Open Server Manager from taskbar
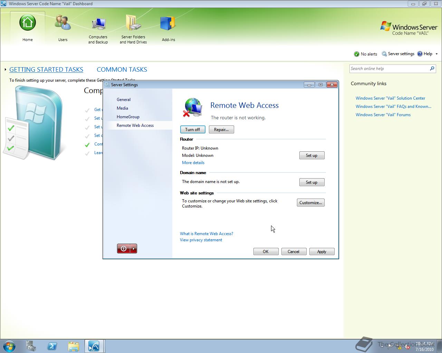 pyautogui.click(x=31, y=346)
